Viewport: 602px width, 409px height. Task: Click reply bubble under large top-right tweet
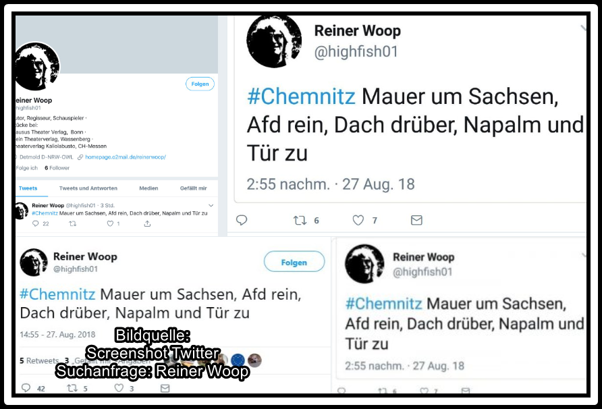tap(242, 220)
